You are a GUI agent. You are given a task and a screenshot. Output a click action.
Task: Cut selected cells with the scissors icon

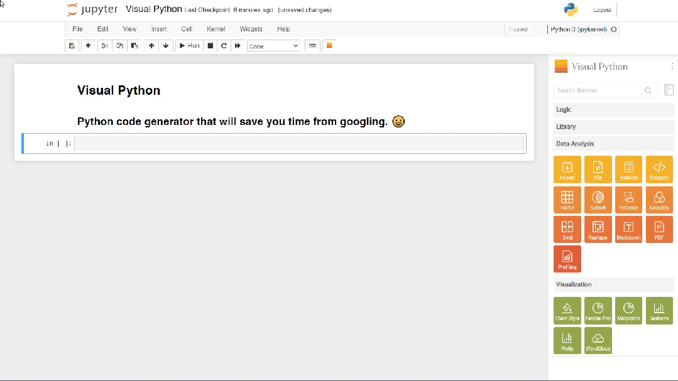105,46
